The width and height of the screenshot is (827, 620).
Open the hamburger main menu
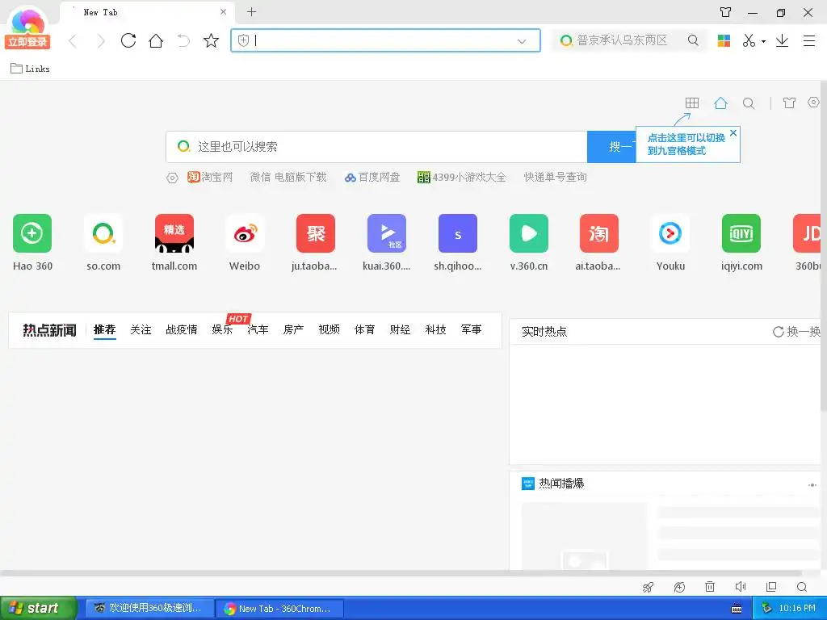pyautogui.click(x=809, y=40)
